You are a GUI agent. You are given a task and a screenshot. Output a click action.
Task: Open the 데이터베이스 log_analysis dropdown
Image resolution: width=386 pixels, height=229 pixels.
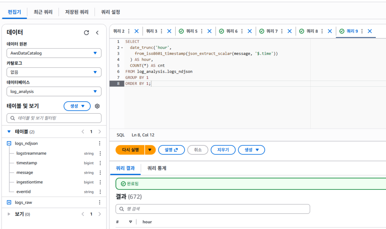pos(54,92)
